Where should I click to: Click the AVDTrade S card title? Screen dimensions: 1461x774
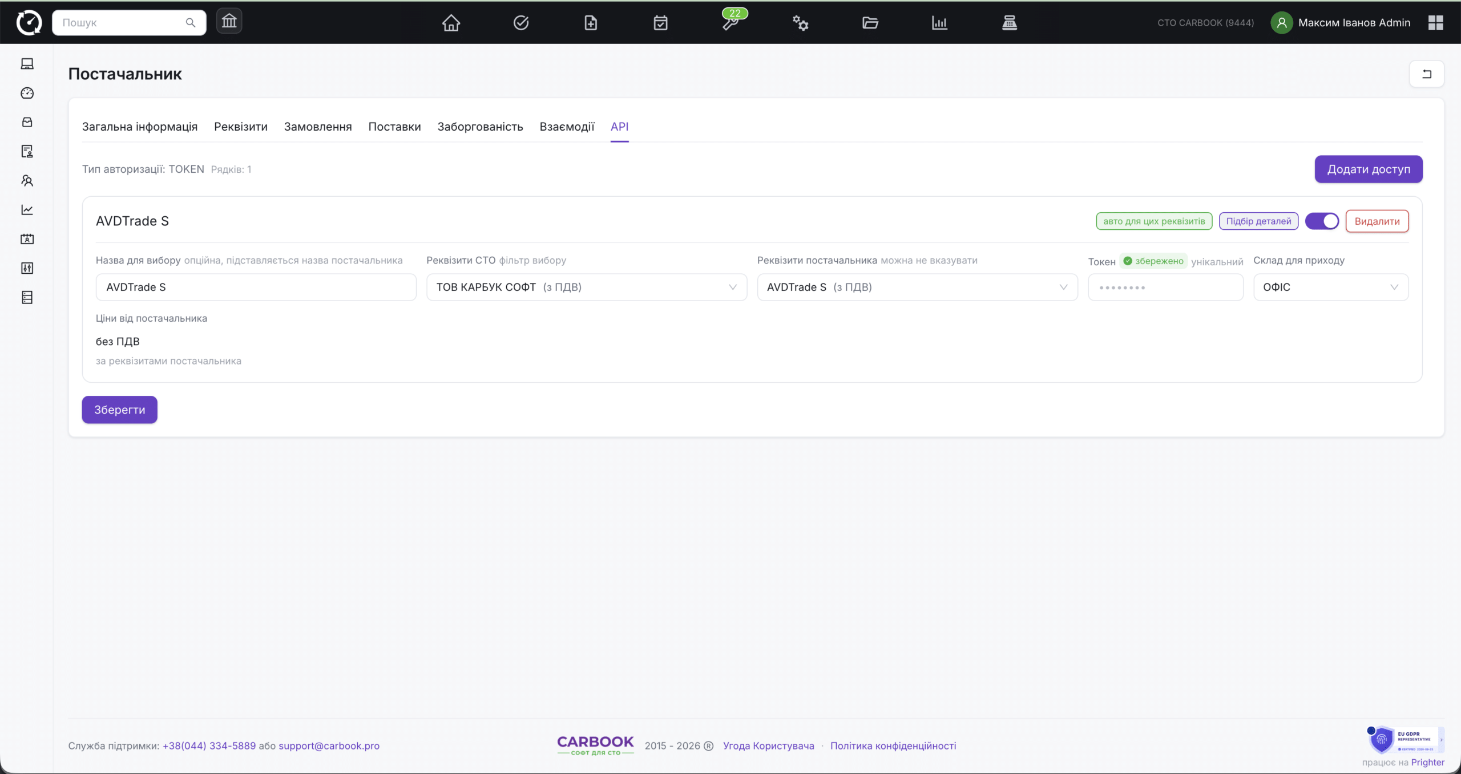[x=132, y=221]
